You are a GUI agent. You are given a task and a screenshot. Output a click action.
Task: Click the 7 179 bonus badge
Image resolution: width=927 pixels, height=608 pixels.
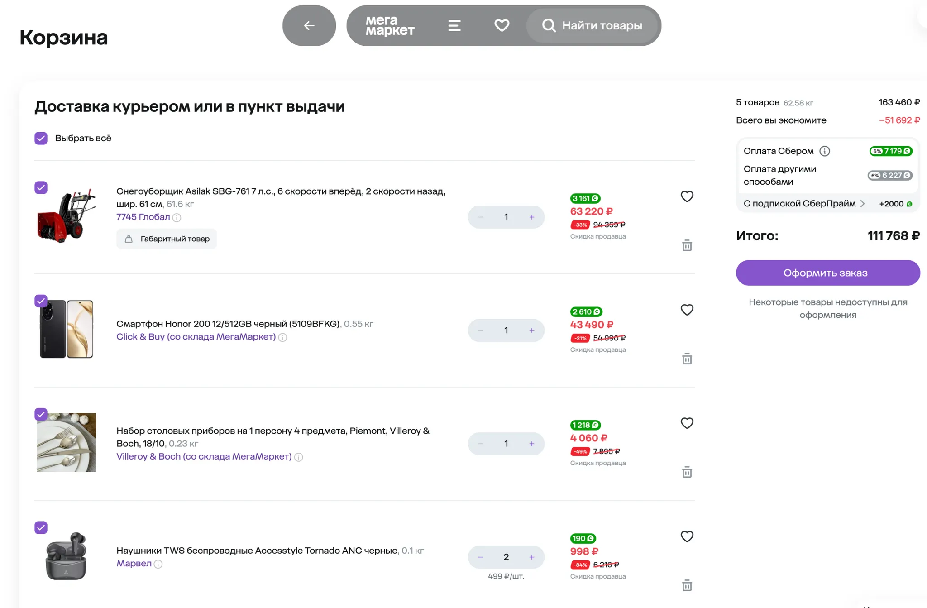pos(890,151)
